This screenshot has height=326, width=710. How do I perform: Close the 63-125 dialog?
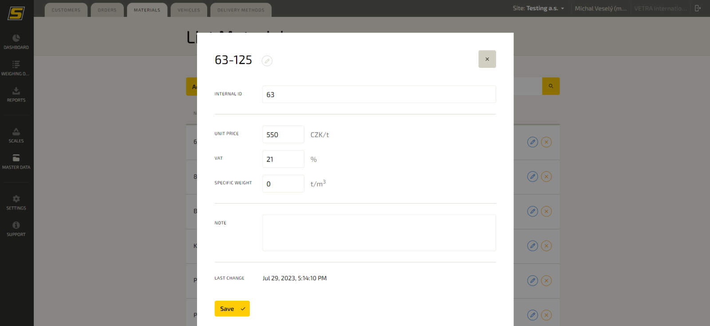tap(487, 59)
